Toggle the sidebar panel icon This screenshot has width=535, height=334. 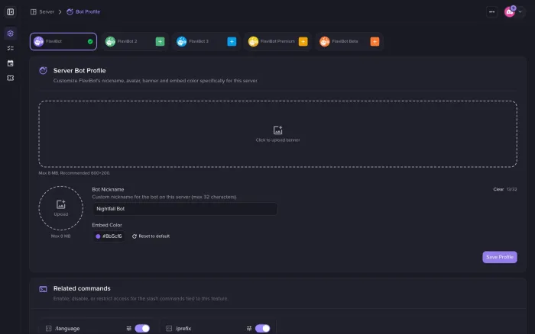[x=10, y=12]
